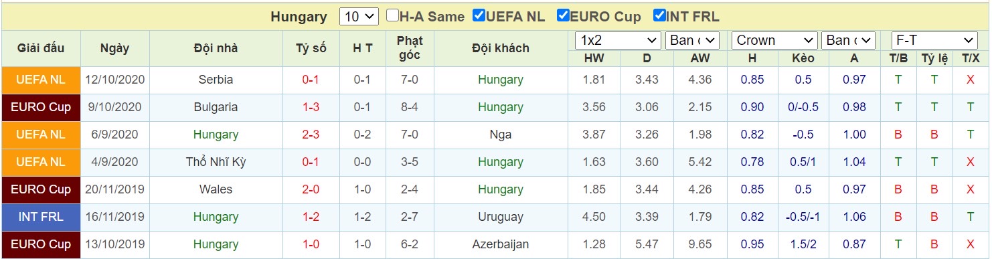Click the INT FRL league badge
This screenshot has height=259, width=992.
41,217
